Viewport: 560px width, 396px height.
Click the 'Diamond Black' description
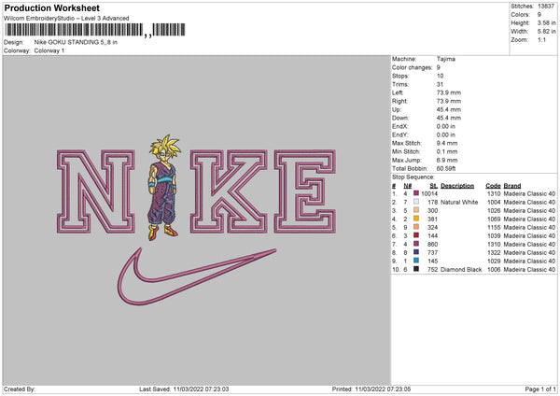(x=461, y=270)
